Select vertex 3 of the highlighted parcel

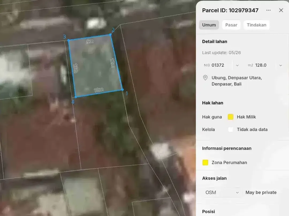pos(69,41)
